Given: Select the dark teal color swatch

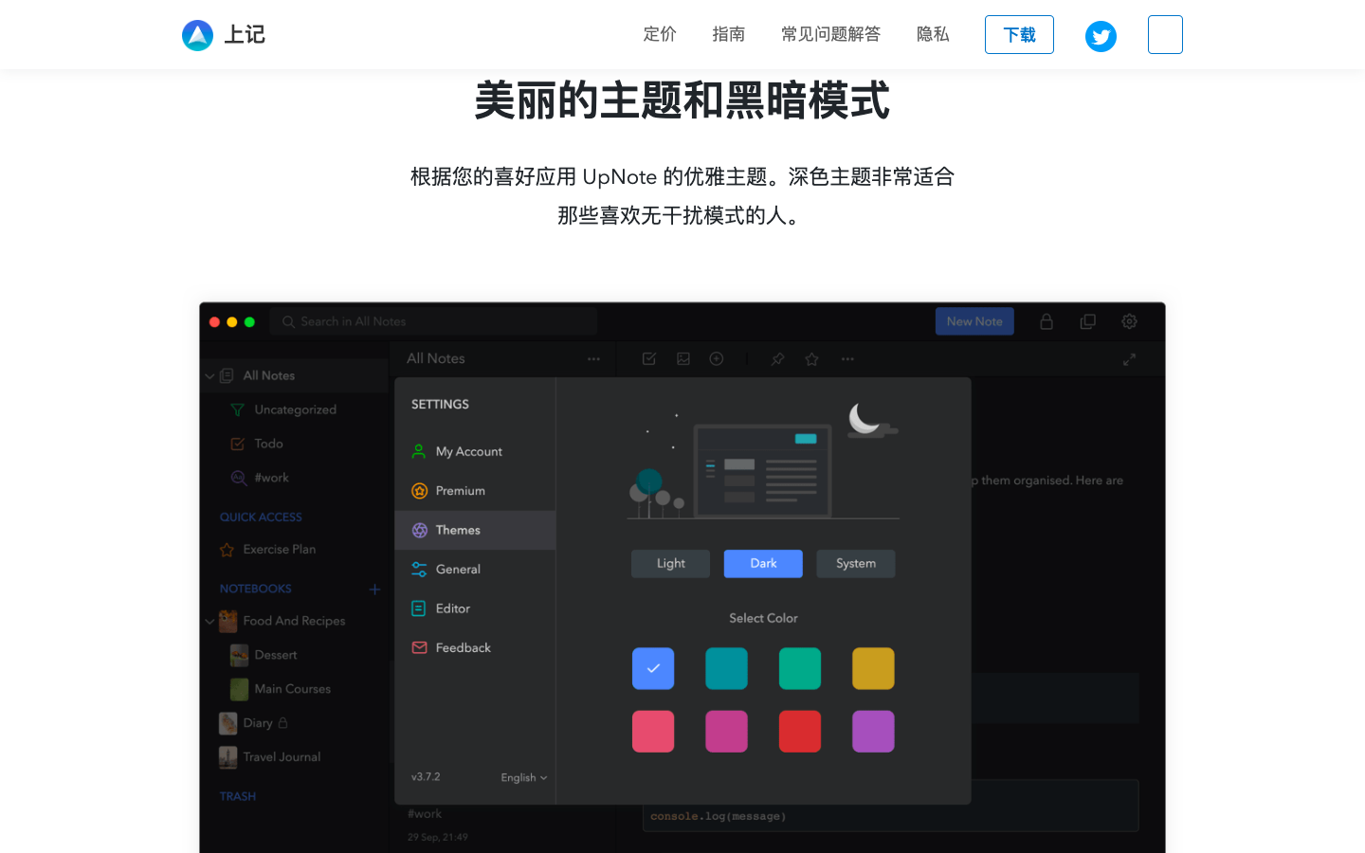Looking at the screenshot, I should (727, 668).
